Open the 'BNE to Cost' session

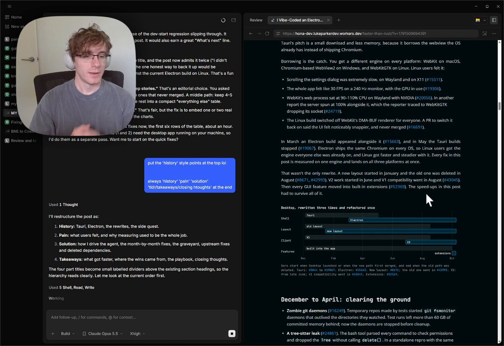click(x=20, y=131)
